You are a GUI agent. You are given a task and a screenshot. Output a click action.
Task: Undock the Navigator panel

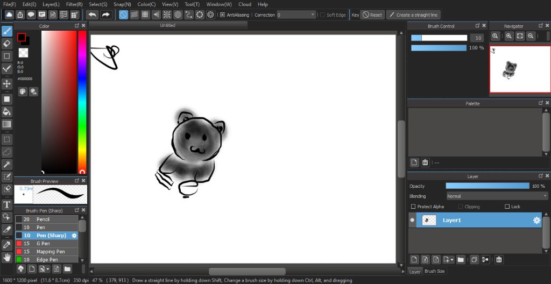[541, 26]
